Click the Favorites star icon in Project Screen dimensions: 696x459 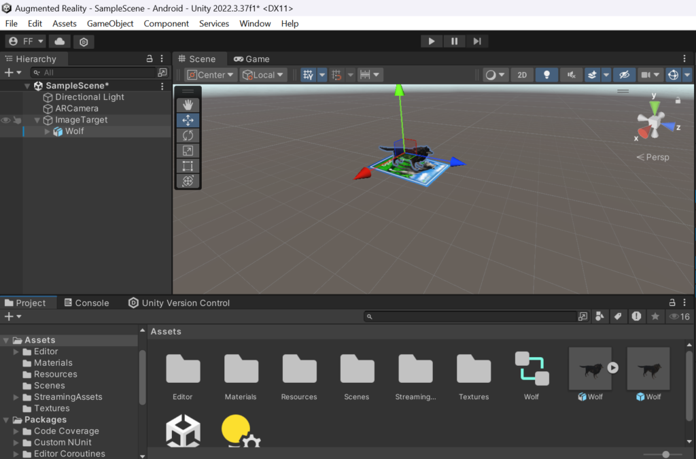pos(655,316)
